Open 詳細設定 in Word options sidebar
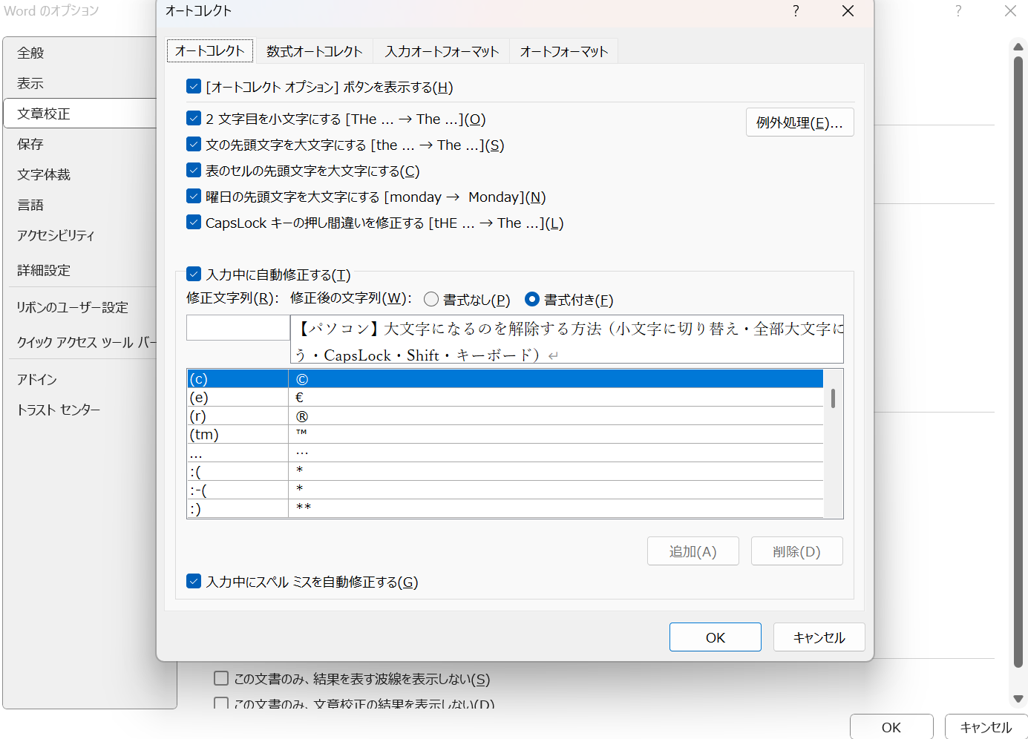Viewport: 1028px width, 739px height. click(44, 271)
